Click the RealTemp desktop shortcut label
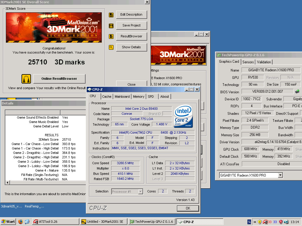The height and width of the screenshot is (226, 302). tap(34, 206)
